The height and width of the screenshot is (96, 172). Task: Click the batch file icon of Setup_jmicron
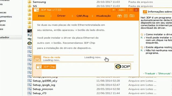(x=30, y=89)
